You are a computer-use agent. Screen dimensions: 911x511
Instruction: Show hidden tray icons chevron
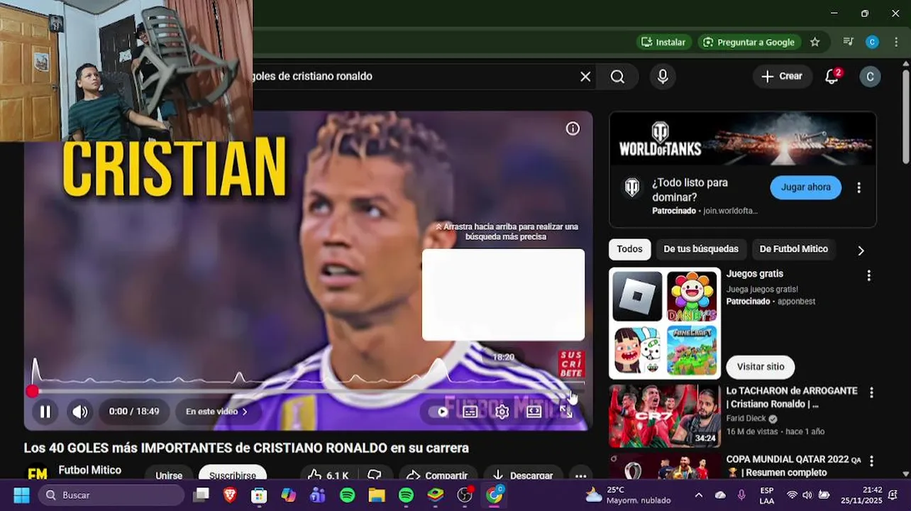click(699, 495)
